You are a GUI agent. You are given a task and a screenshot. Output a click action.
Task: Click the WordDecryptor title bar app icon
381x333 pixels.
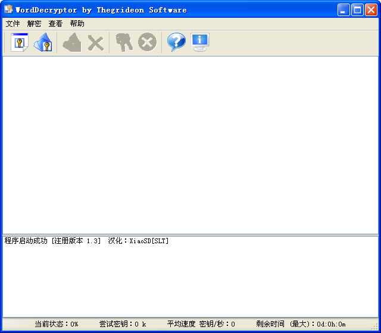(x=8, y=10)
